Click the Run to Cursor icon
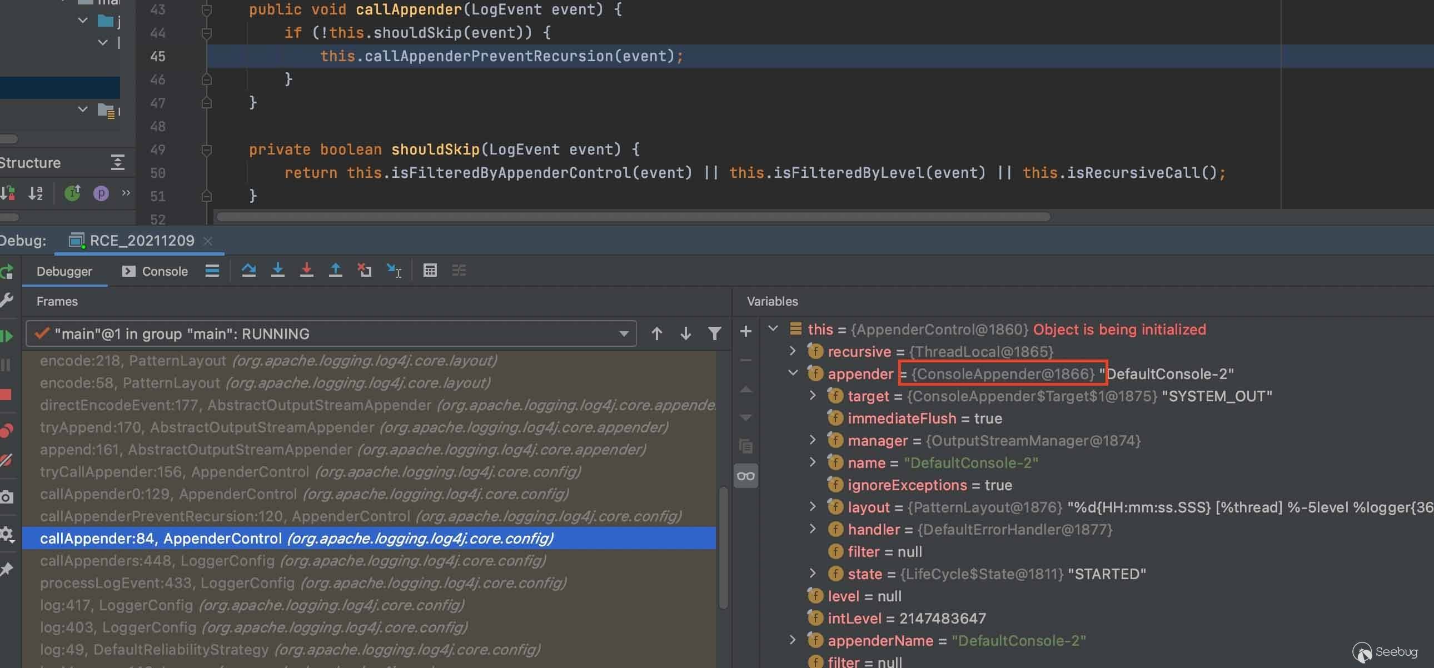The height and width of the screenshot is (668, 1434). click(394, 271)
